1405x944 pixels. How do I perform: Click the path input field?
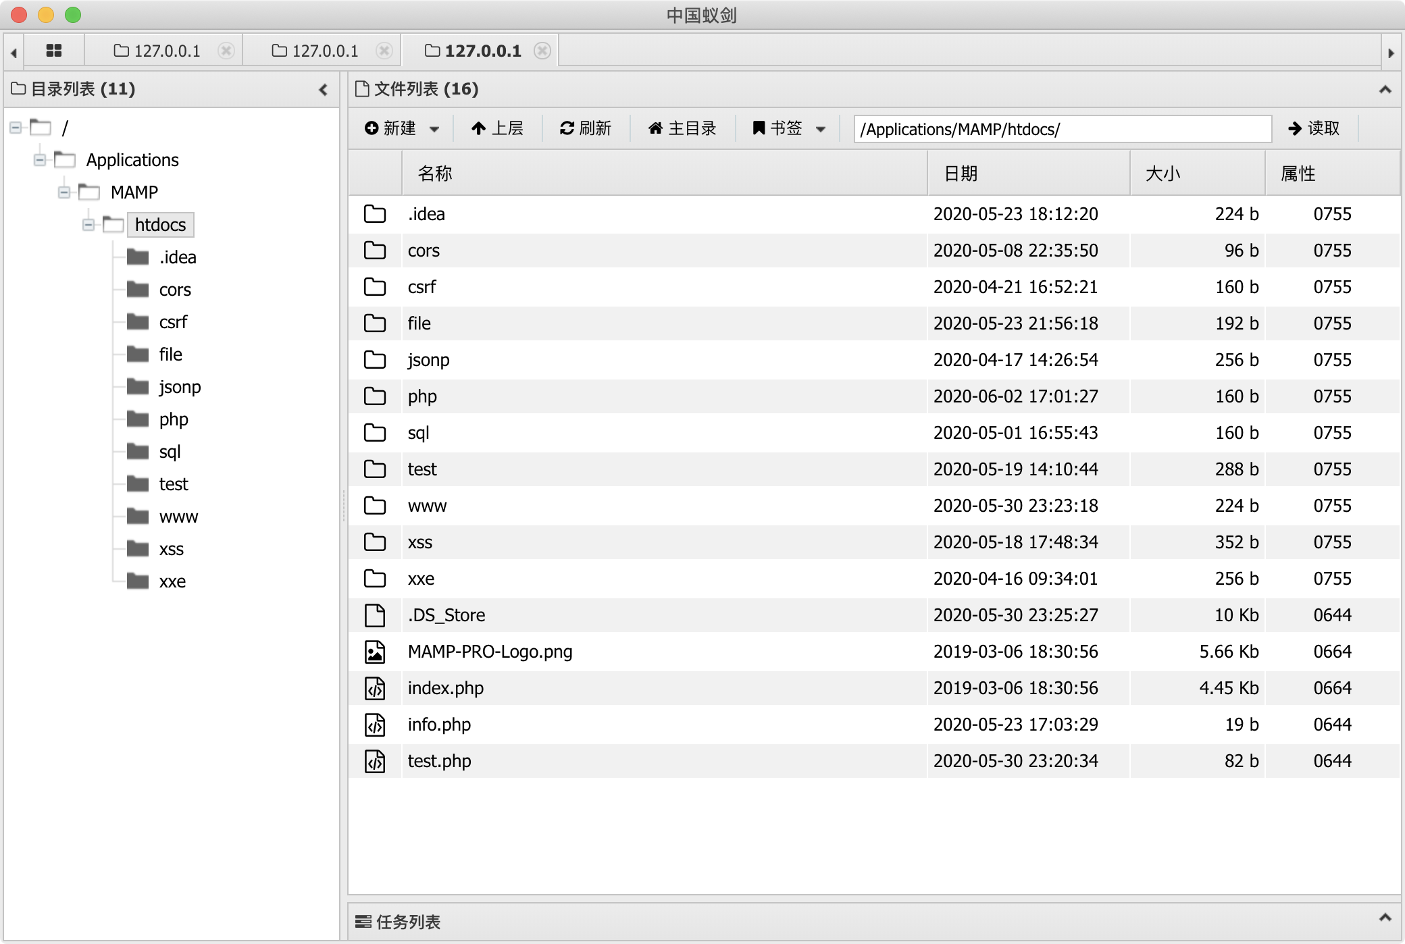point(1063,128)
